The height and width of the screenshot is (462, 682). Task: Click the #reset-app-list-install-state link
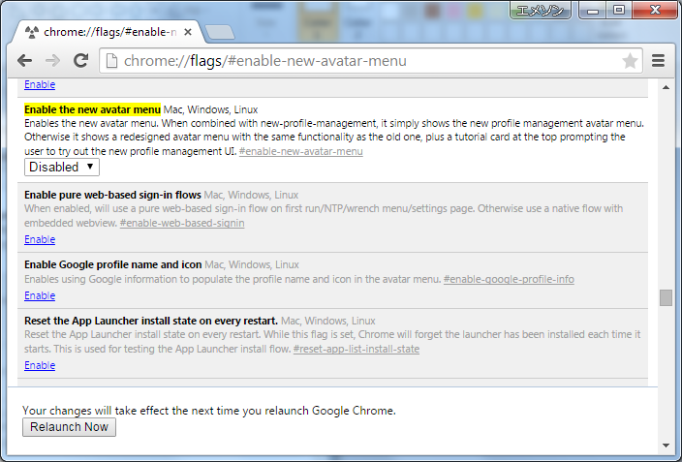click(x=356, y=349)
